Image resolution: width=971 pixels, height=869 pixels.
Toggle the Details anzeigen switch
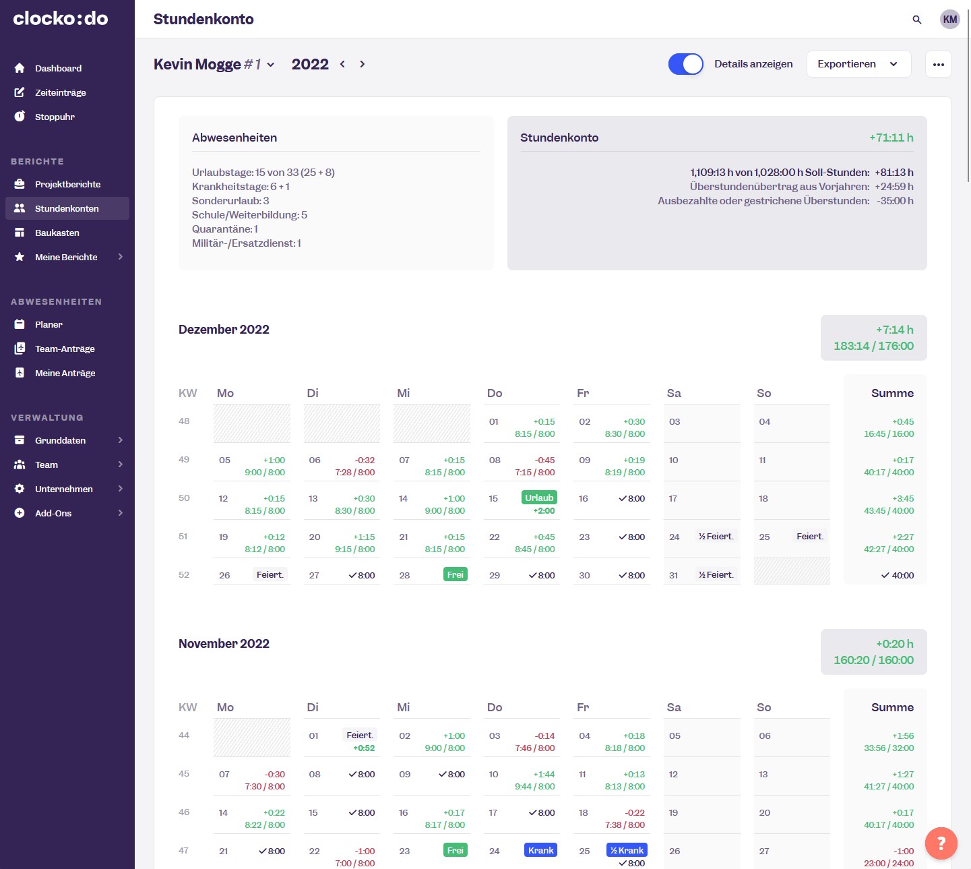(x=685, y=64)
